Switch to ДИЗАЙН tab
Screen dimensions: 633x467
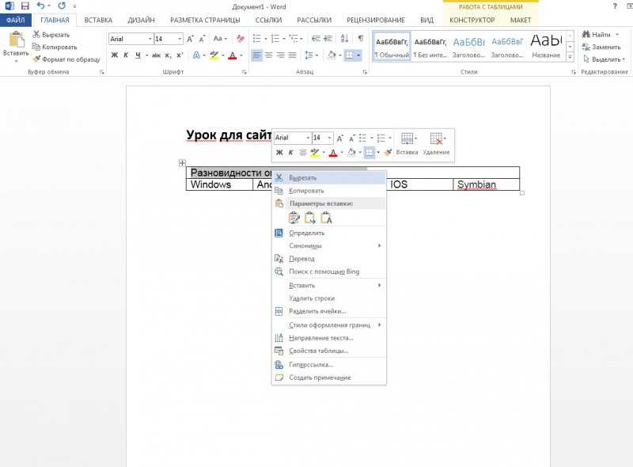141,20
